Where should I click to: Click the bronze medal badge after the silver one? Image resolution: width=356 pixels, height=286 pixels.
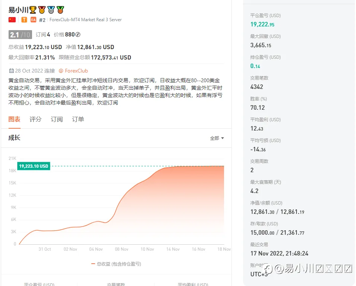click(x=60, y=10)
